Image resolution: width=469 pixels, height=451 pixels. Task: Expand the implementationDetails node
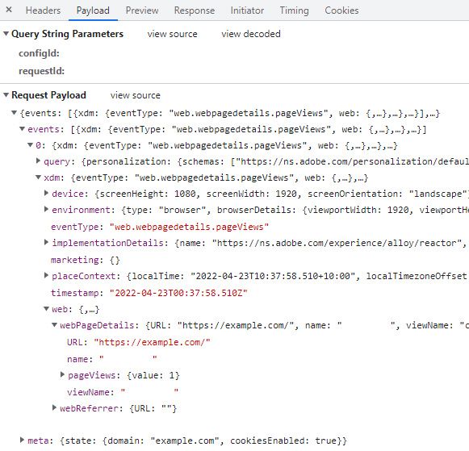pos(46,242)
